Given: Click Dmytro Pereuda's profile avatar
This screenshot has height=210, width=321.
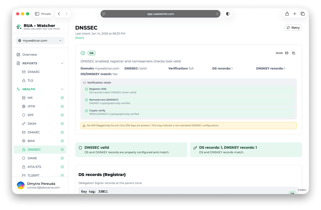Looking at the screenshot, I should (21, 185).
